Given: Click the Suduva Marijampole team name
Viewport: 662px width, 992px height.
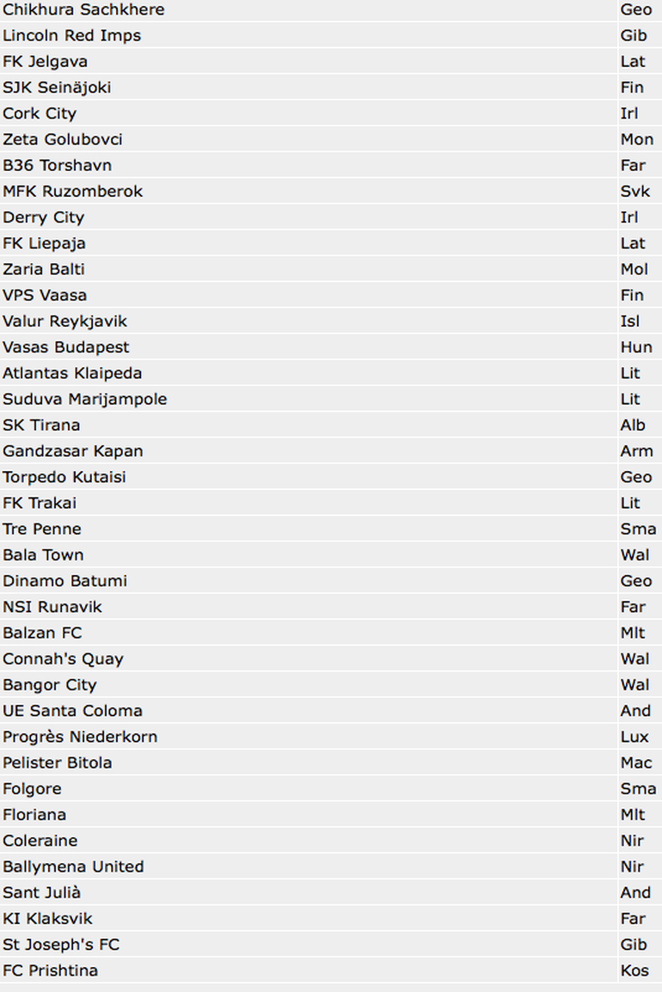Looking at the screenshot, I should coord(84,399).
